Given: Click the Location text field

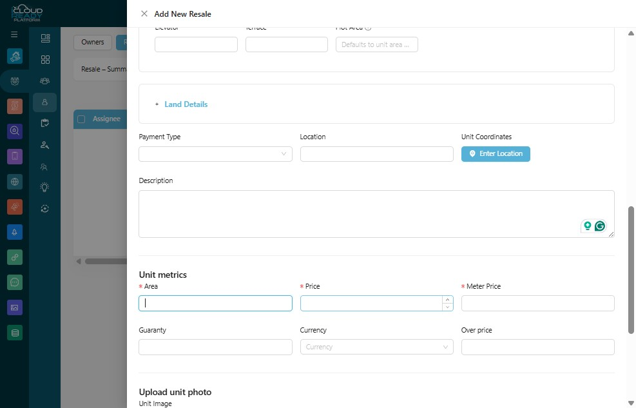Looking at the screenshot, I should (376, 154).
